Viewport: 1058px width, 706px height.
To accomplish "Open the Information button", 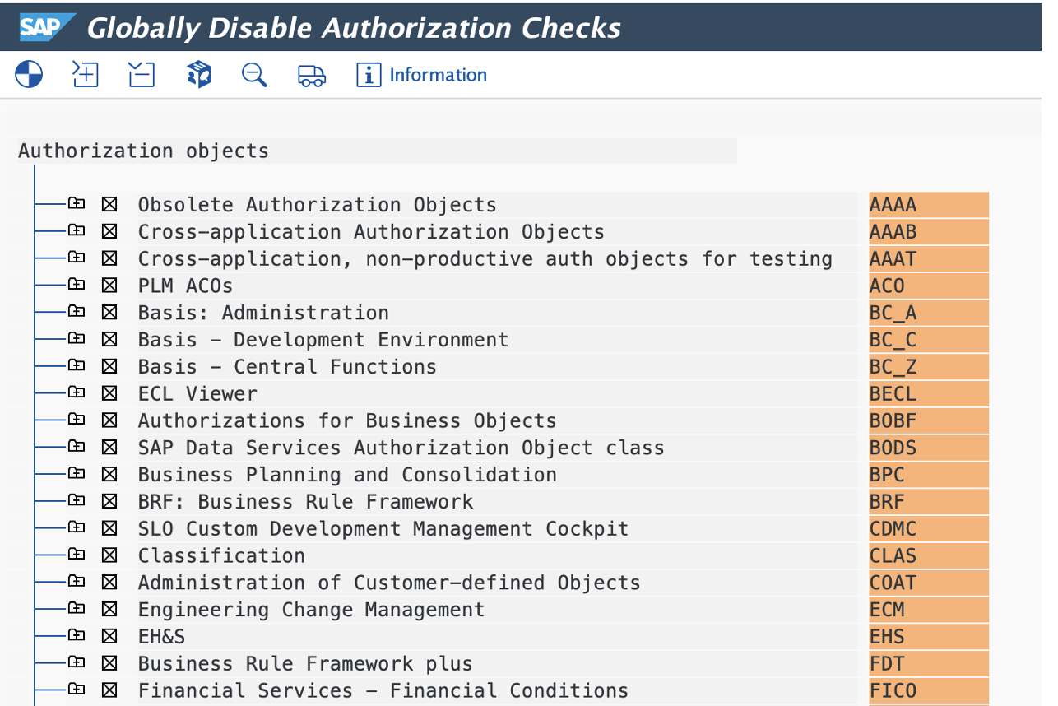I will pyautogui.click(x=421, y=75).
